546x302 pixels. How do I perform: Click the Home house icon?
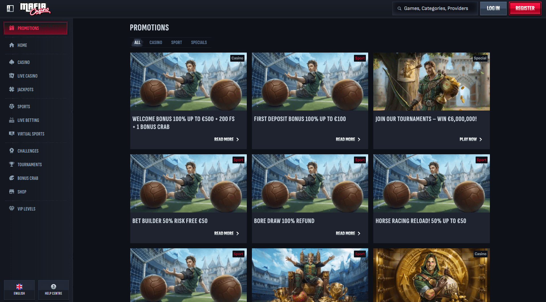(x=12, y=45)
